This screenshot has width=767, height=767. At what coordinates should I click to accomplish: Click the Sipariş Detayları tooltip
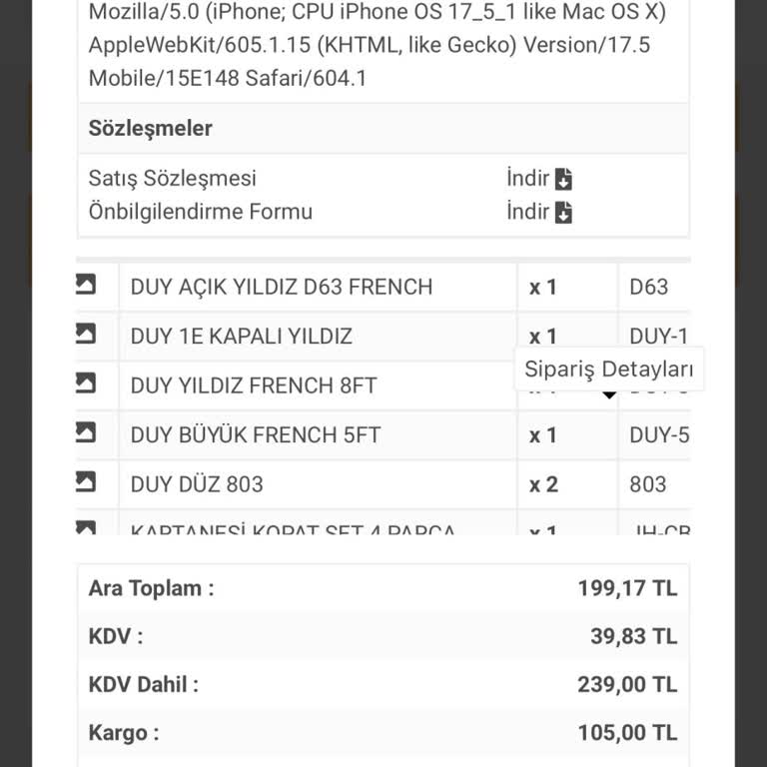pyautogui.click(x=608, y=370)
